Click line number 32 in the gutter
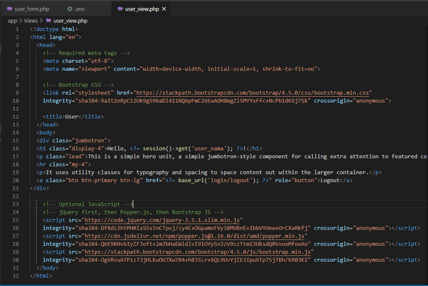The image size is (428, 286). [16, 276]
